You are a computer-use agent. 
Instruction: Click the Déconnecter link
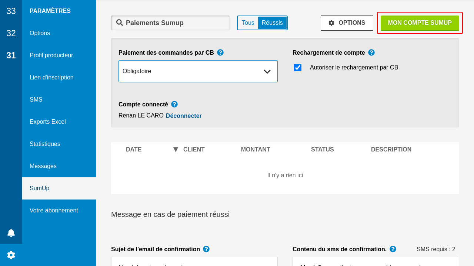[184, 116]
